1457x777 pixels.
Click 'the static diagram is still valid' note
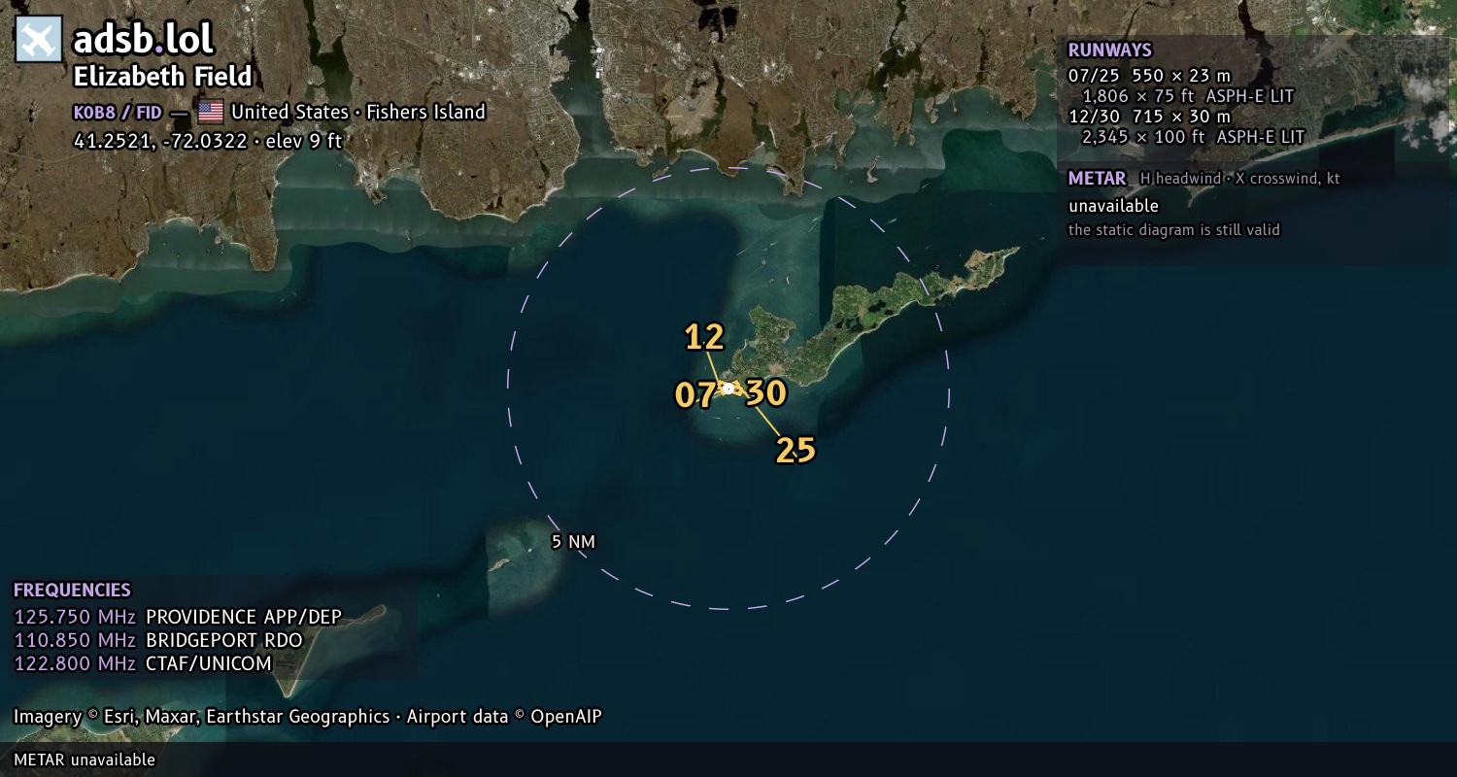pyautogui.click(x=1174, y=230)
